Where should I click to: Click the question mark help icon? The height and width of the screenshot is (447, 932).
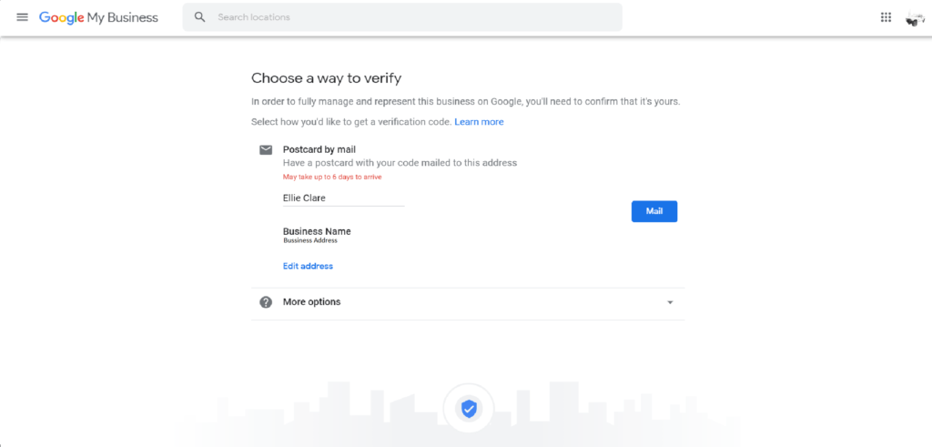[x=266, y=302]
